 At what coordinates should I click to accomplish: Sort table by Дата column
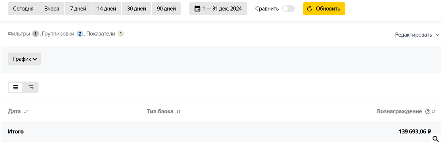[x=26, y=112]
